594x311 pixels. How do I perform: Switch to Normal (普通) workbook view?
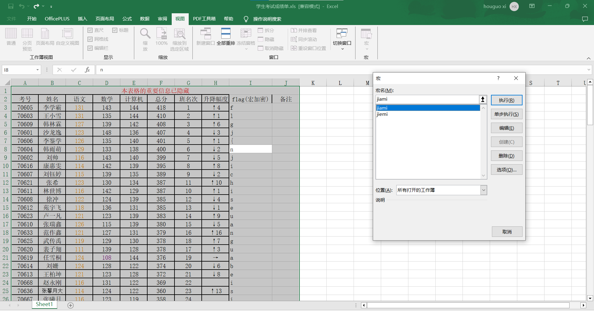click(11, 37)
